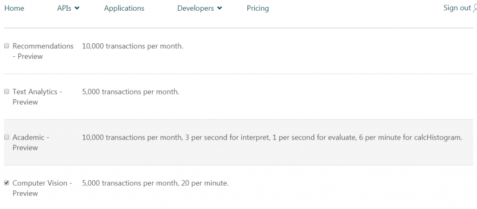Viewport: 477px width, 209px height.
Task: Click the Text Analytics - Preview label
Action: click(x=37, y=97)
